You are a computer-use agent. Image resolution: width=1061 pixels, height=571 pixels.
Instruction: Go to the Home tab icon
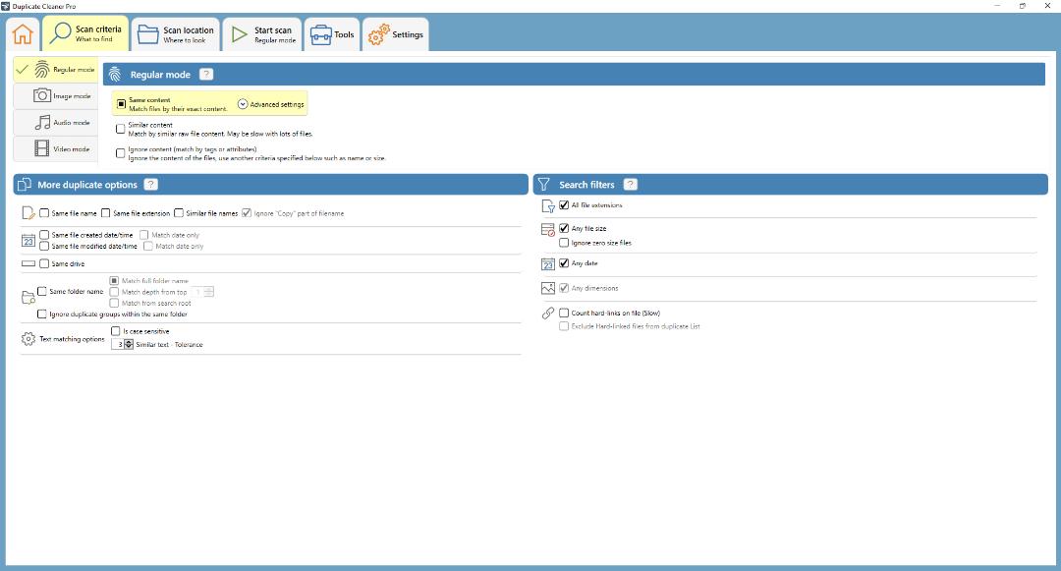pyautogui.click(x=23, y=33)
